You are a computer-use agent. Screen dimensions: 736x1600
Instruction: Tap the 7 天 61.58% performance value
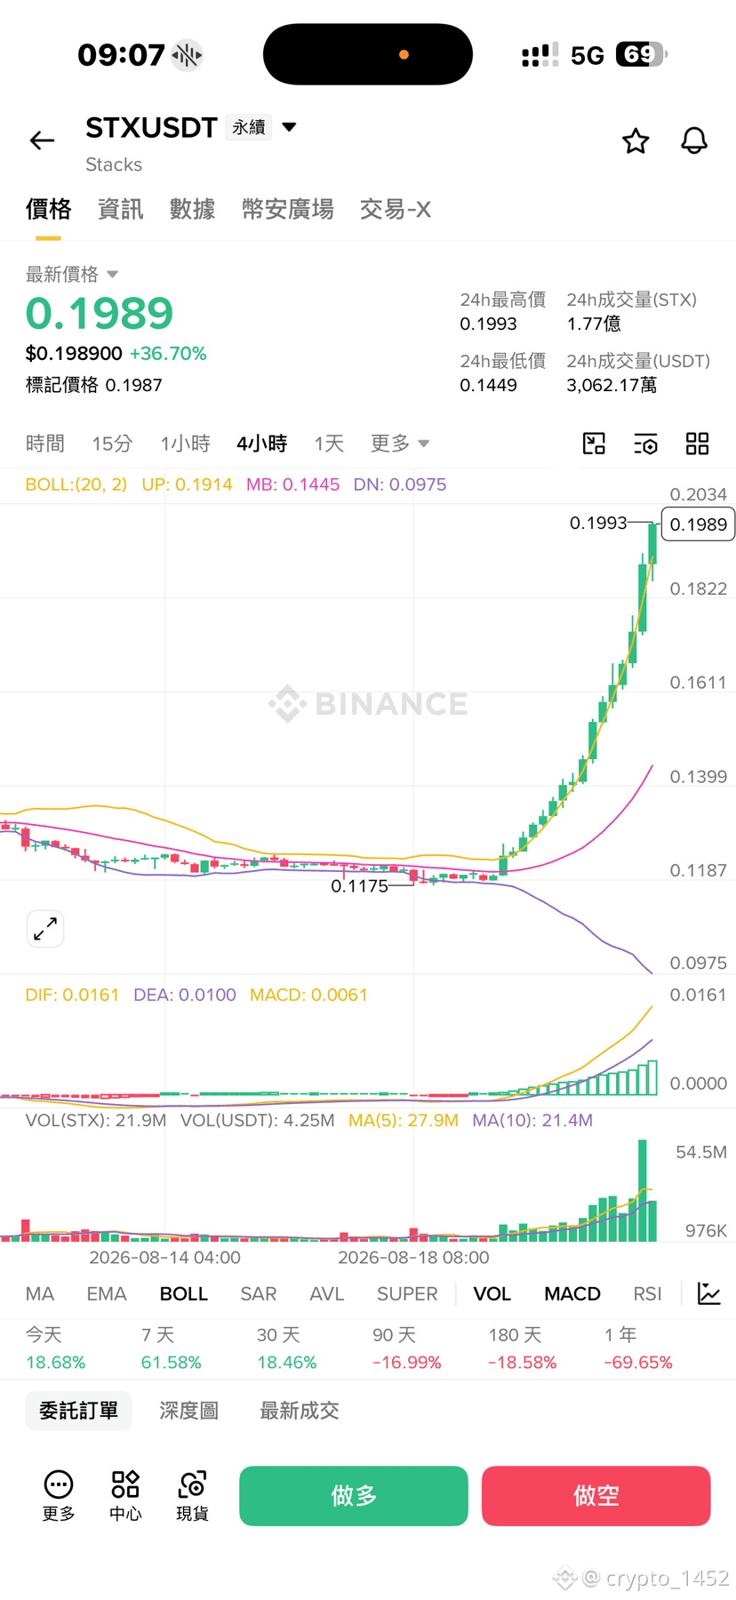pos(171,1363)
